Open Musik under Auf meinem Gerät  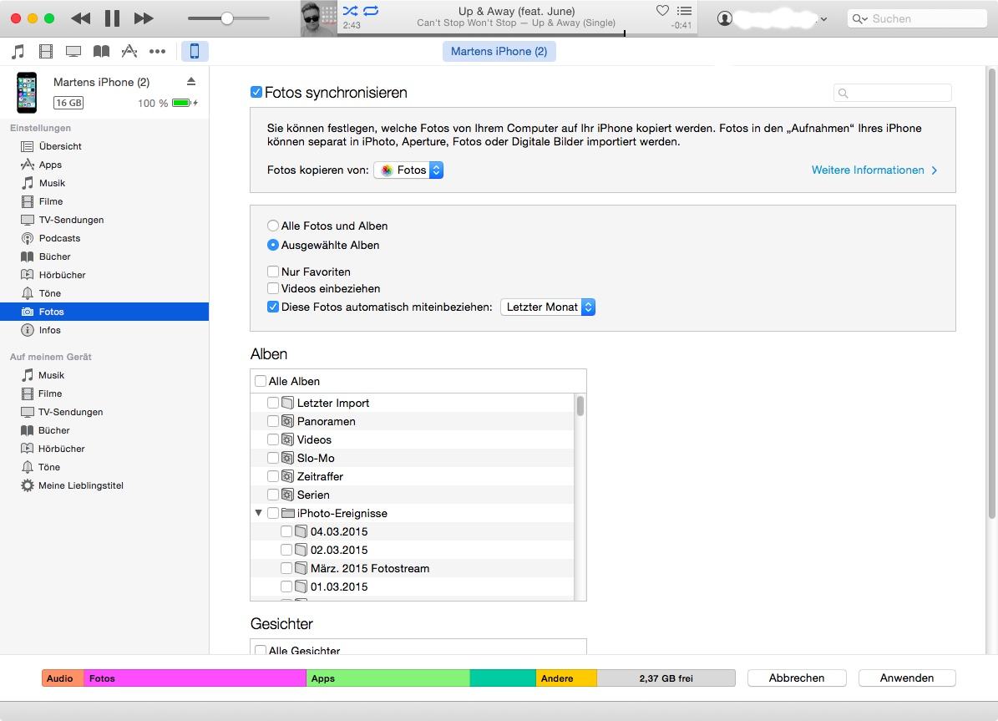pyautogui.click(x=51, y=375)
